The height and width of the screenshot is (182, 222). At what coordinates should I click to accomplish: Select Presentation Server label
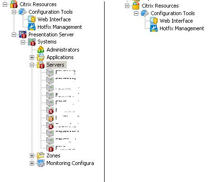pos(51,35)
